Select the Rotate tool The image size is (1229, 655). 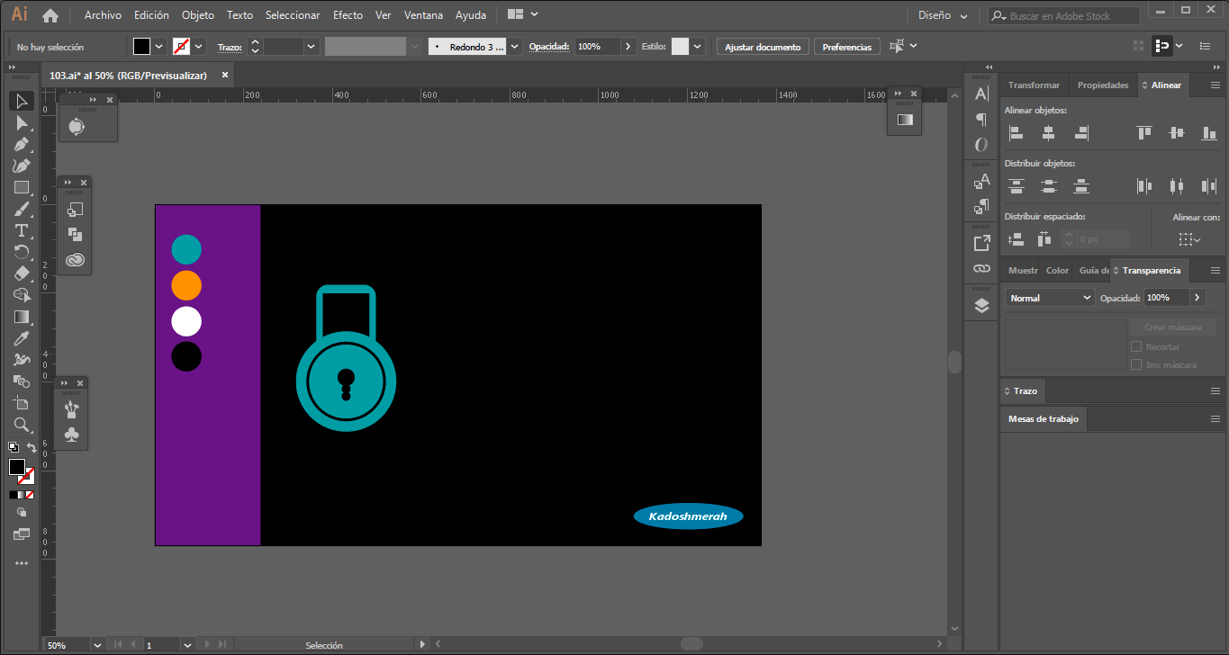(22, 252)
